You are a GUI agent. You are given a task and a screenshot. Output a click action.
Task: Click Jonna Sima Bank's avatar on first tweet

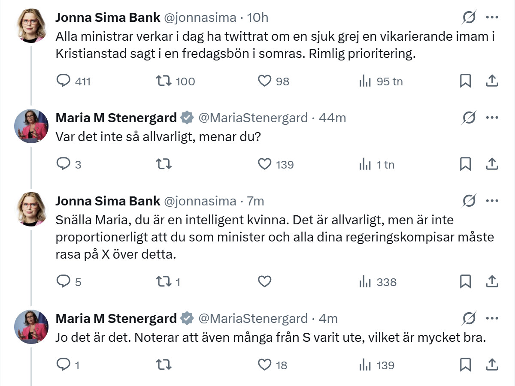click(x=31, y=25)
